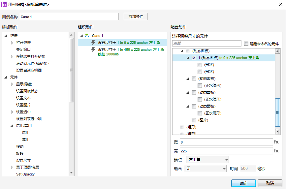Image resolution: width=286 pixels, height=189 pixels.
Task: Check the last (正水滴形) checkbox
Action: point(200,113)
